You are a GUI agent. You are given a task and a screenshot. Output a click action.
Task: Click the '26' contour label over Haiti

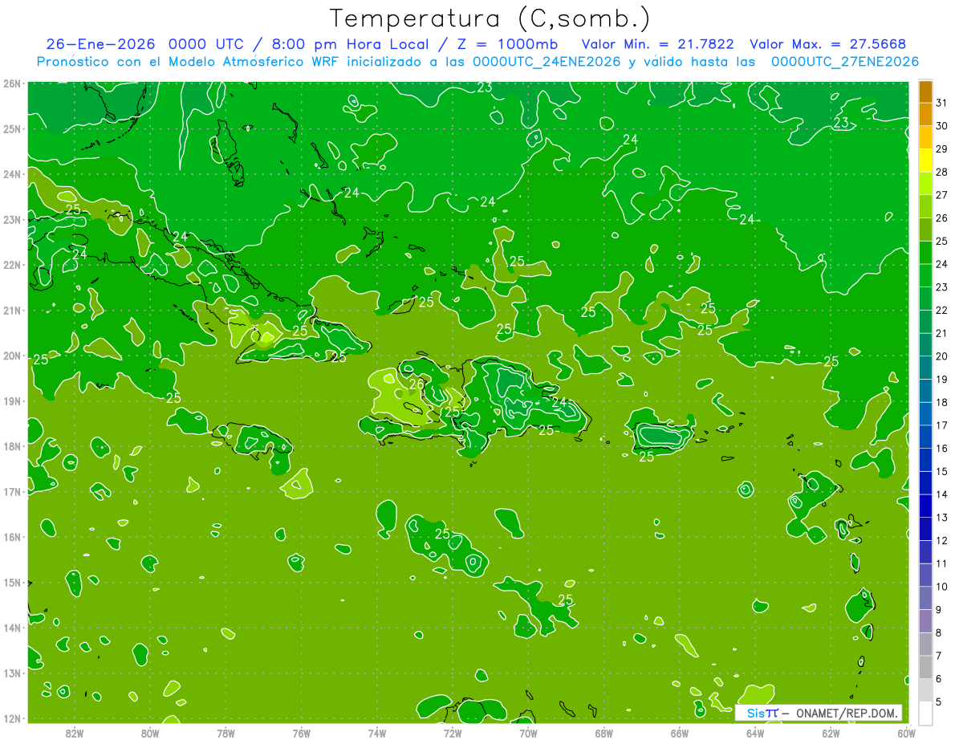point(416,384)
